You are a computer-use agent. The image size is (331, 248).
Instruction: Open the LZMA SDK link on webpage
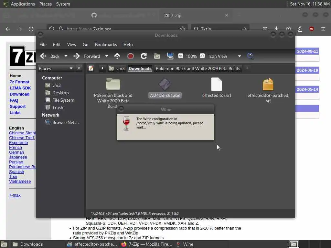click(20, 88)
